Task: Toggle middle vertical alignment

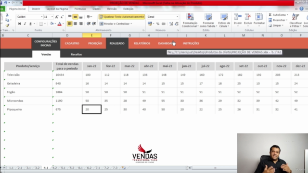Action: pos(75,17)
